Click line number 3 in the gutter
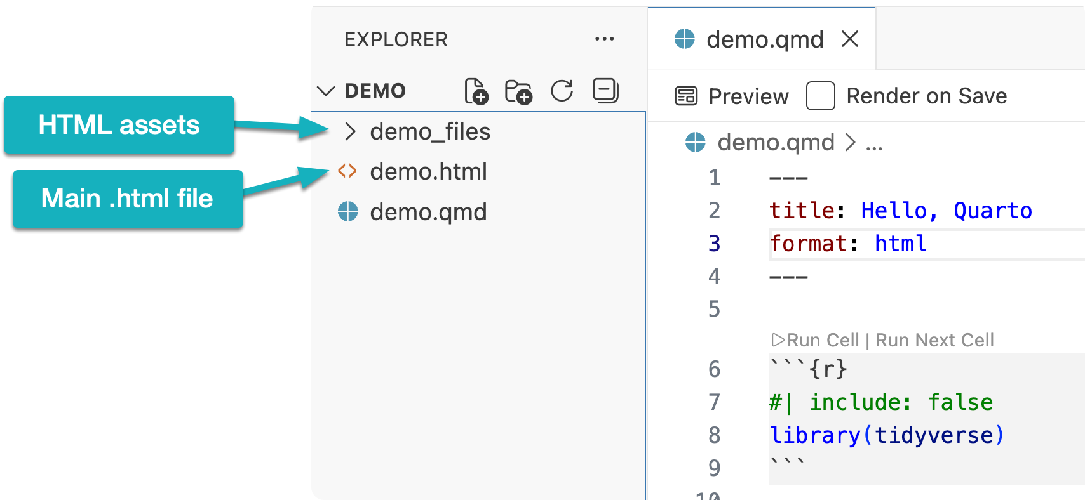The width and height of the screenshot is (1085, 500). pos(715,244)
